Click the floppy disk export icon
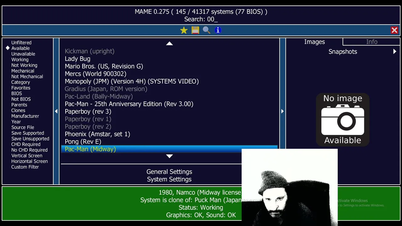The height and width of the screenshot is (226, 402). (x=195, y=30)
